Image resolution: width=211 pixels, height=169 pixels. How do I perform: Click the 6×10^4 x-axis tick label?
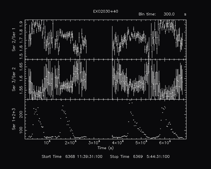coord(163,143)
